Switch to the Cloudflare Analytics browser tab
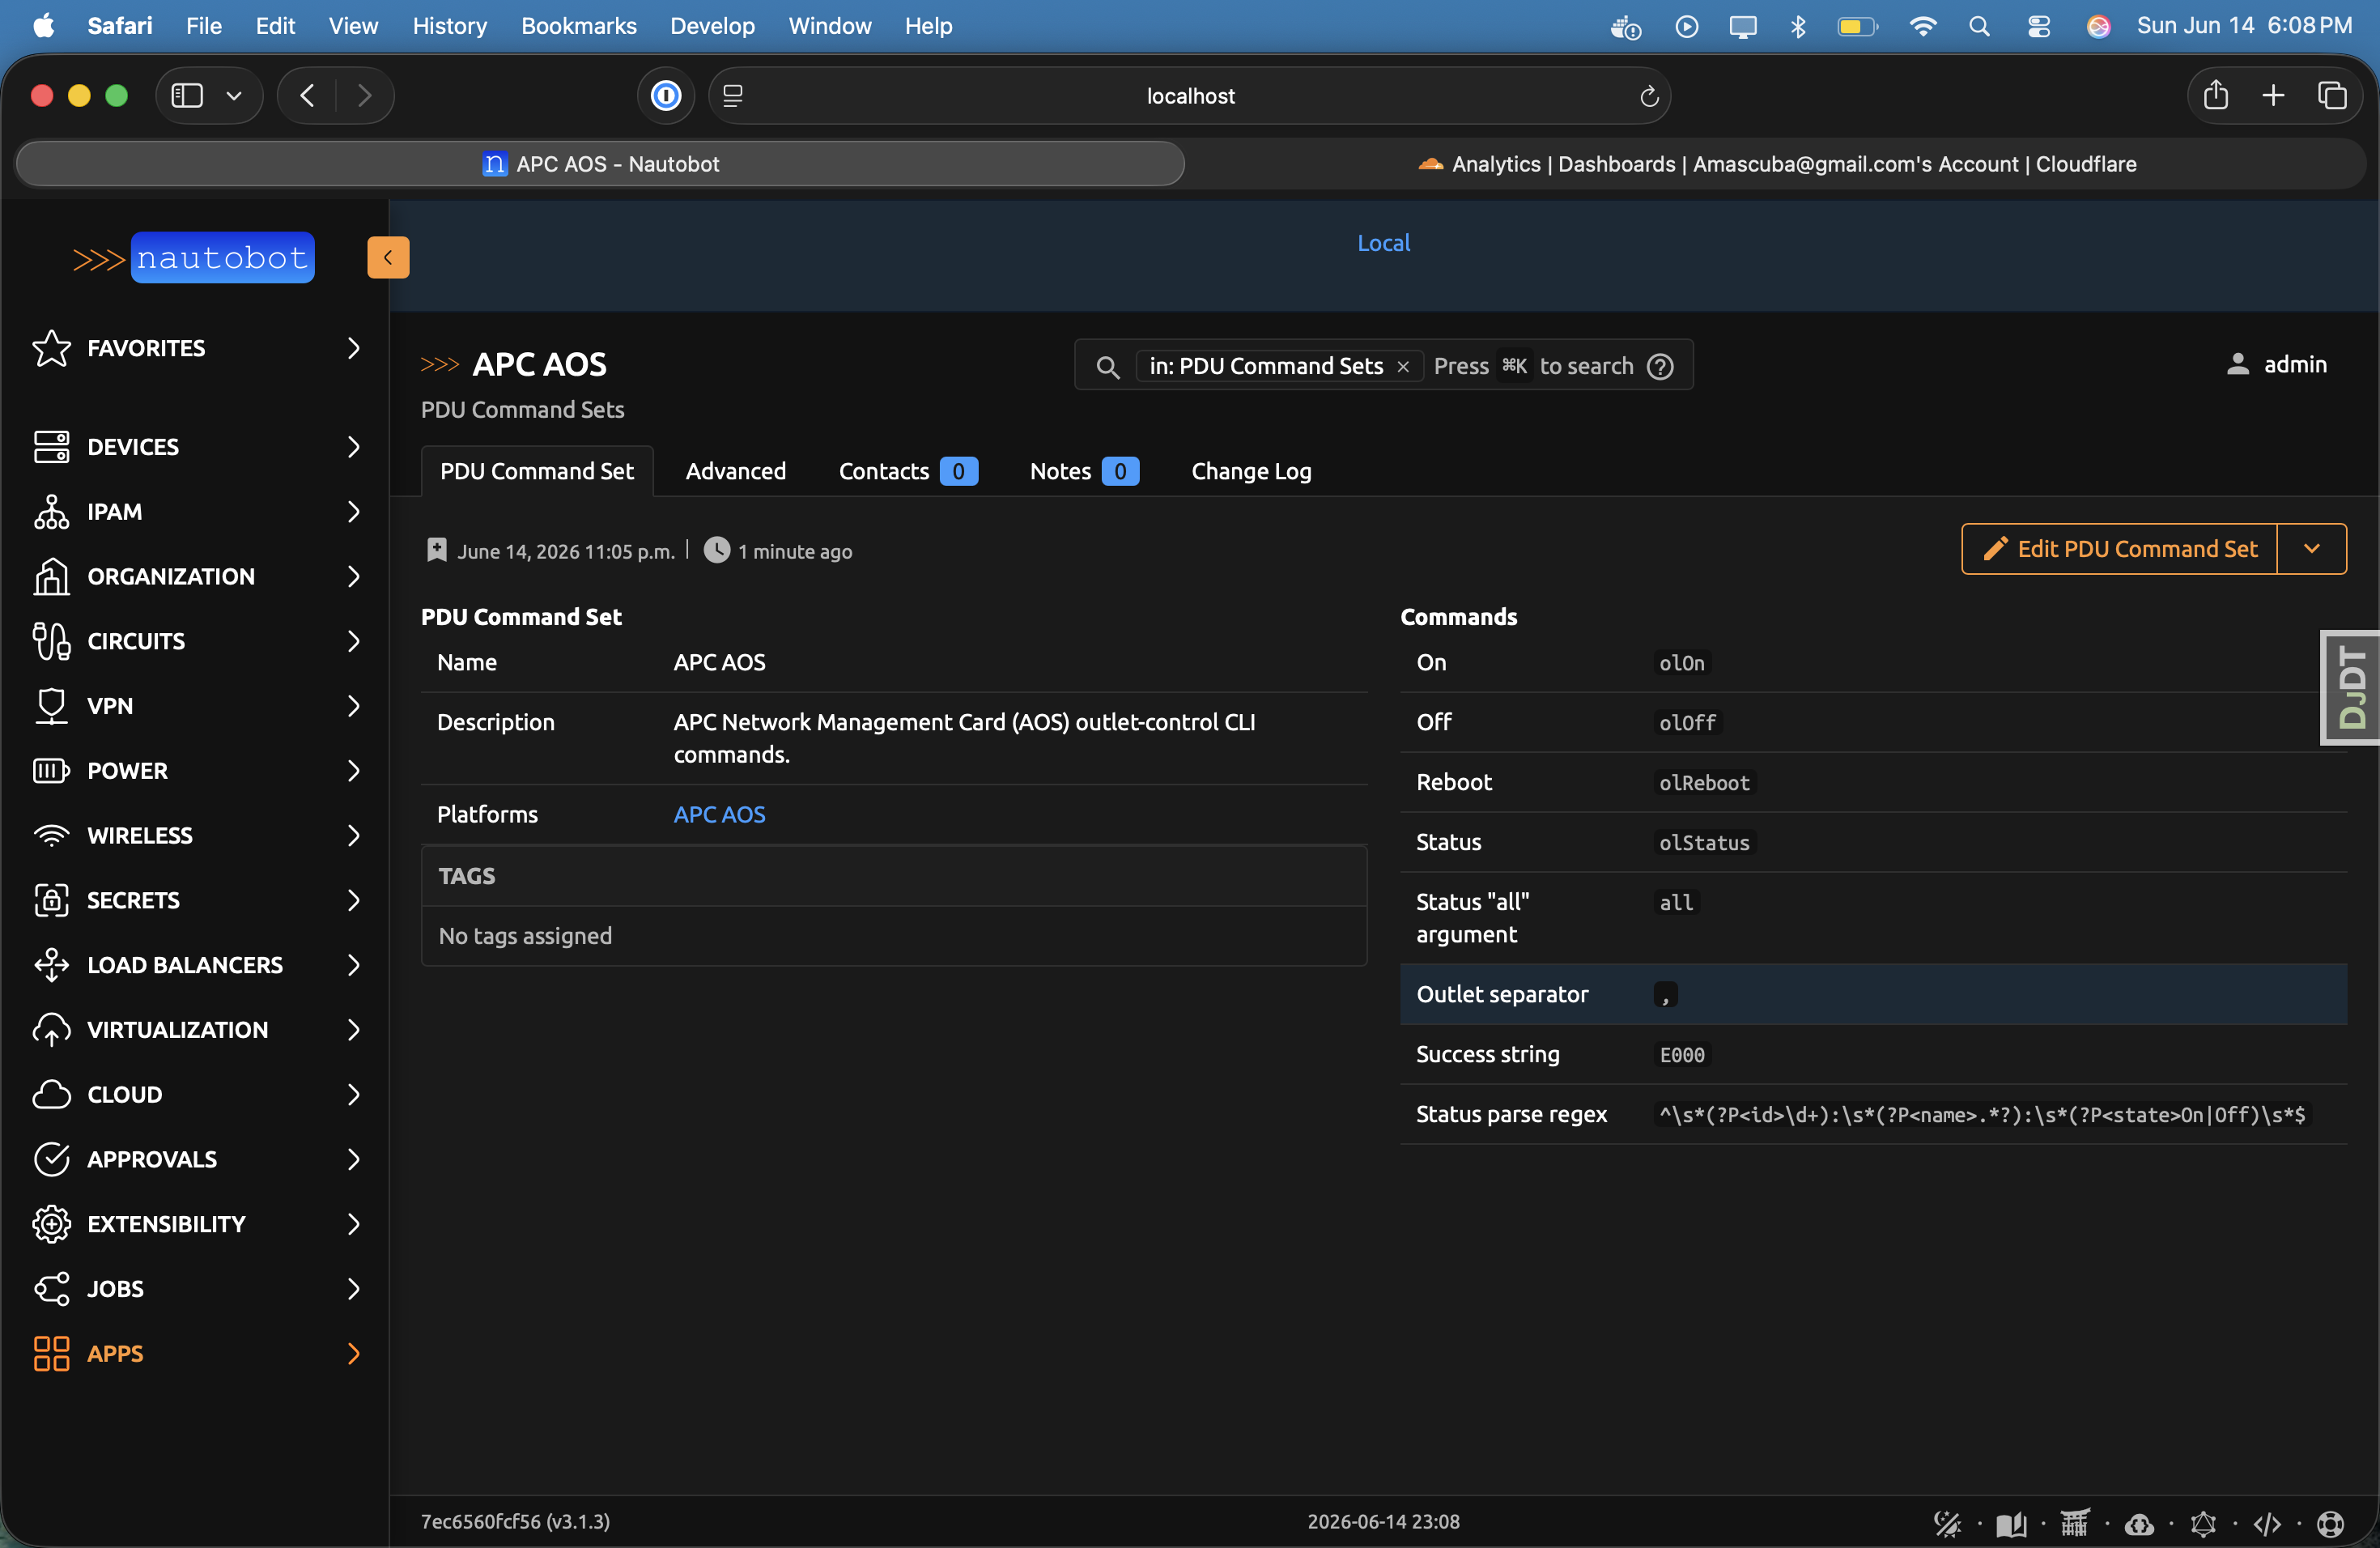The image size is (2380, 1548). pyautogui.click(x=1777, y=164)
